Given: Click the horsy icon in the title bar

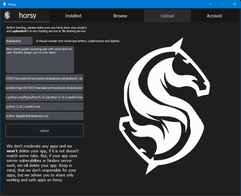Looking at the screenshot, I should [x=4, y=4].
